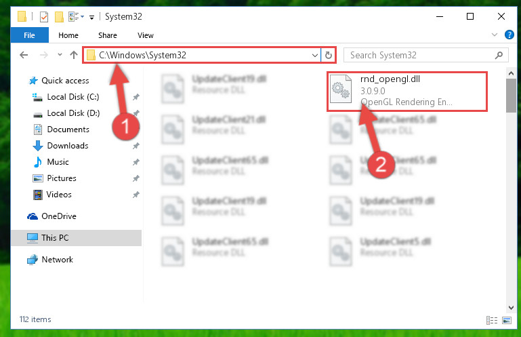Open the Help question mark icon

coord(509,35)
